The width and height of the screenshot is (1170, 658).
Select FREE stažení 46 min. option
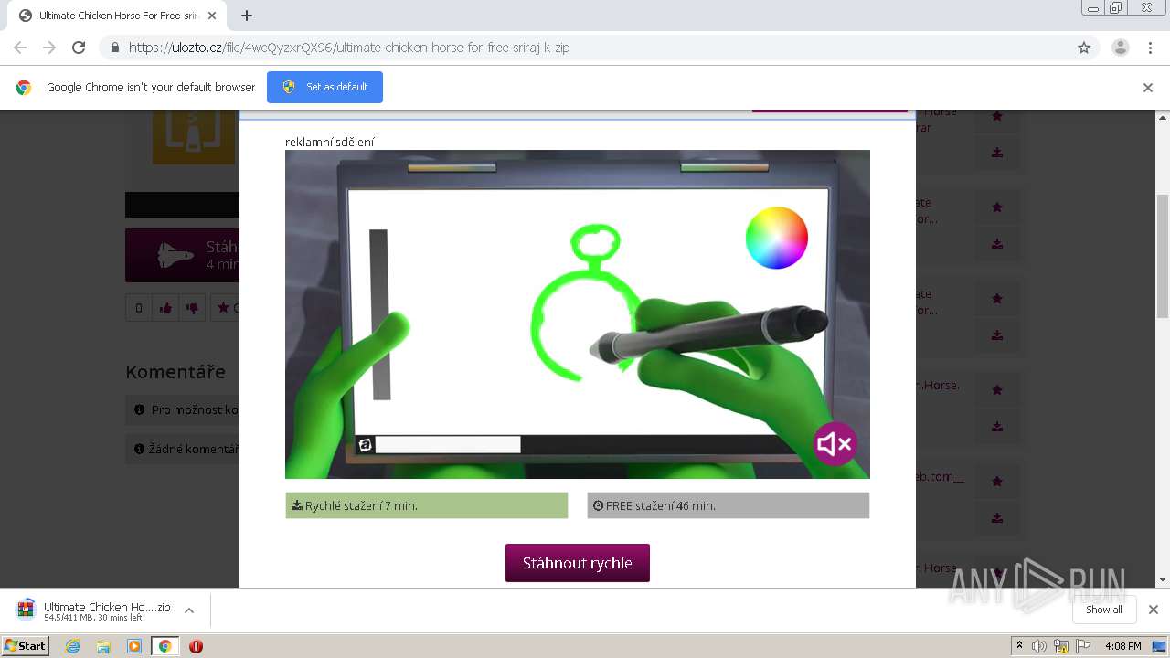click(729, 505)
